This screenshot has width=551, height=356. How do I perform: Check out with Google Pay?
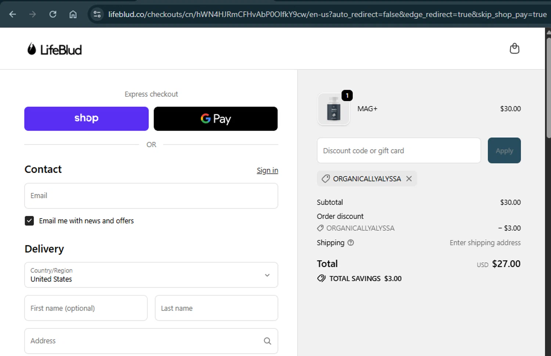click(216, 119)
